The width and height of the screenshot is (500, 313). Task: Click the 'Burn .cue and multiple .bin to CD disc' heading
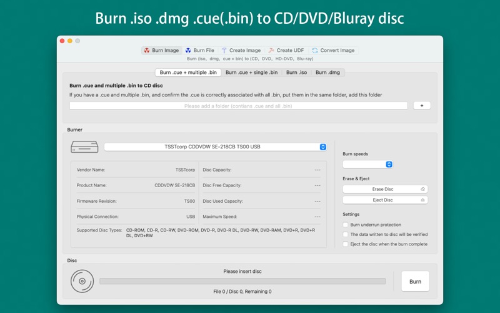(x=116, y=86)
